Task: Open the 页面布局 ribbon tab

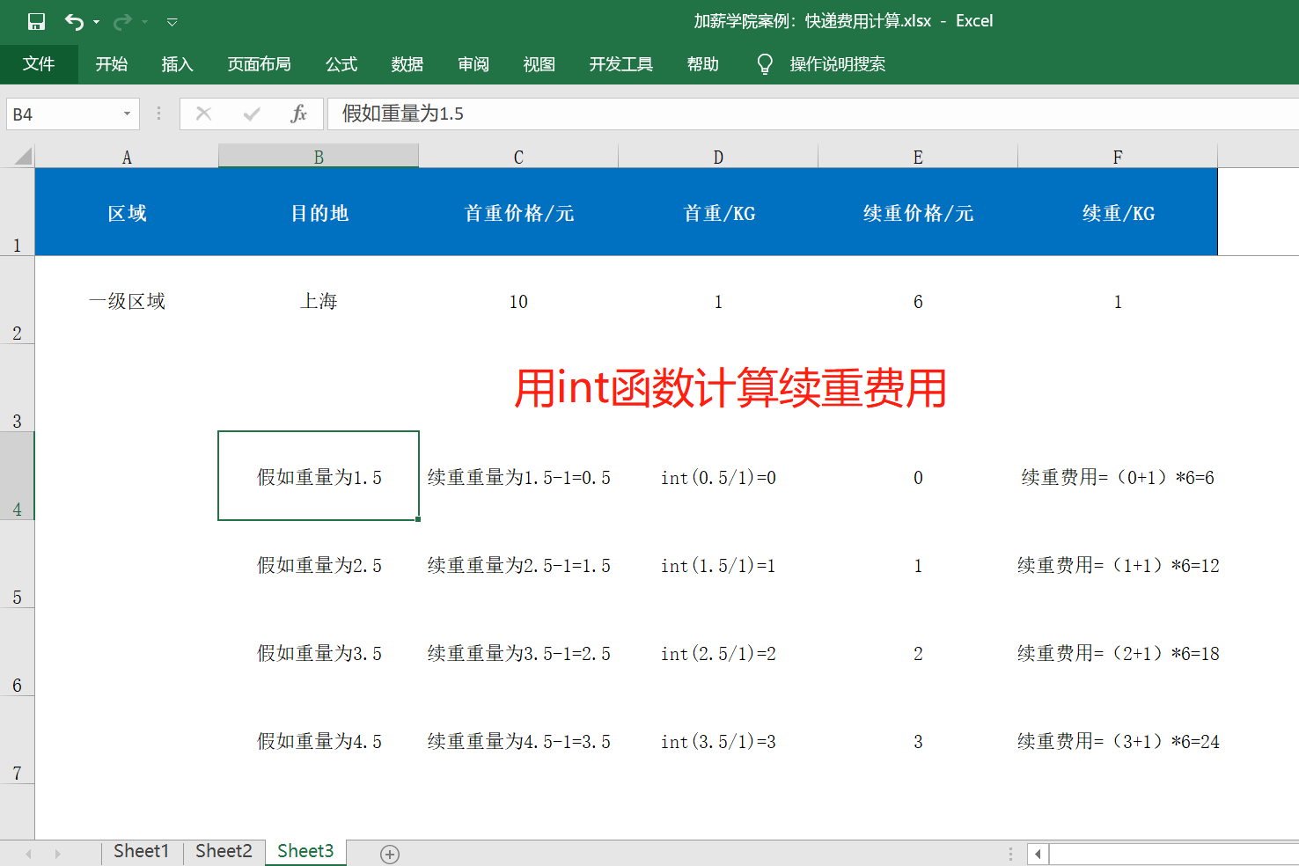Action: [x=259, y=64]
